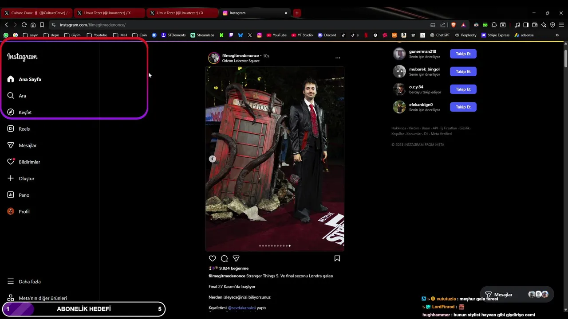This screenshot has height=319, width=568.
Task: Open Brave Shields lion icon
Action: [x=454, y=25]
